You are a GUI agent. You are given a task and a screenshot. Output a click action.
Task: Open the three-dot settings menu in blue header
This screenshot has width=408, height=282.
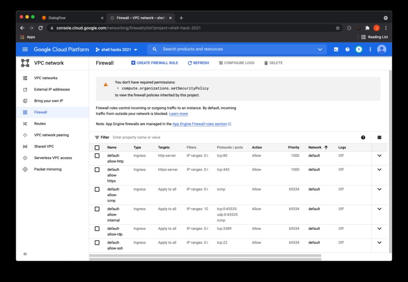coord(370,50)
